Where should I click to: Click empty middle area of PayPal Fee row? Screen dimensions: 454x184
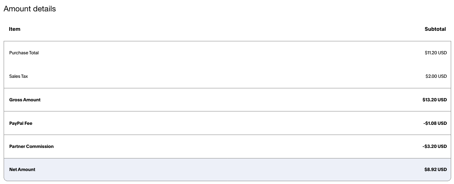227,123
